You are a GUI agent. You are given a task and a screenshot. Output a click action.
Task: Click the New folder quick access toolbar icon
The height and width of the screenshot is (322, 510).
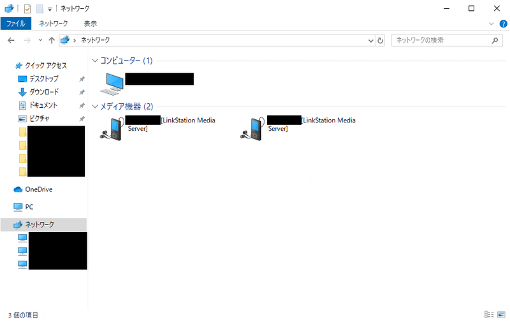[40, 9]
